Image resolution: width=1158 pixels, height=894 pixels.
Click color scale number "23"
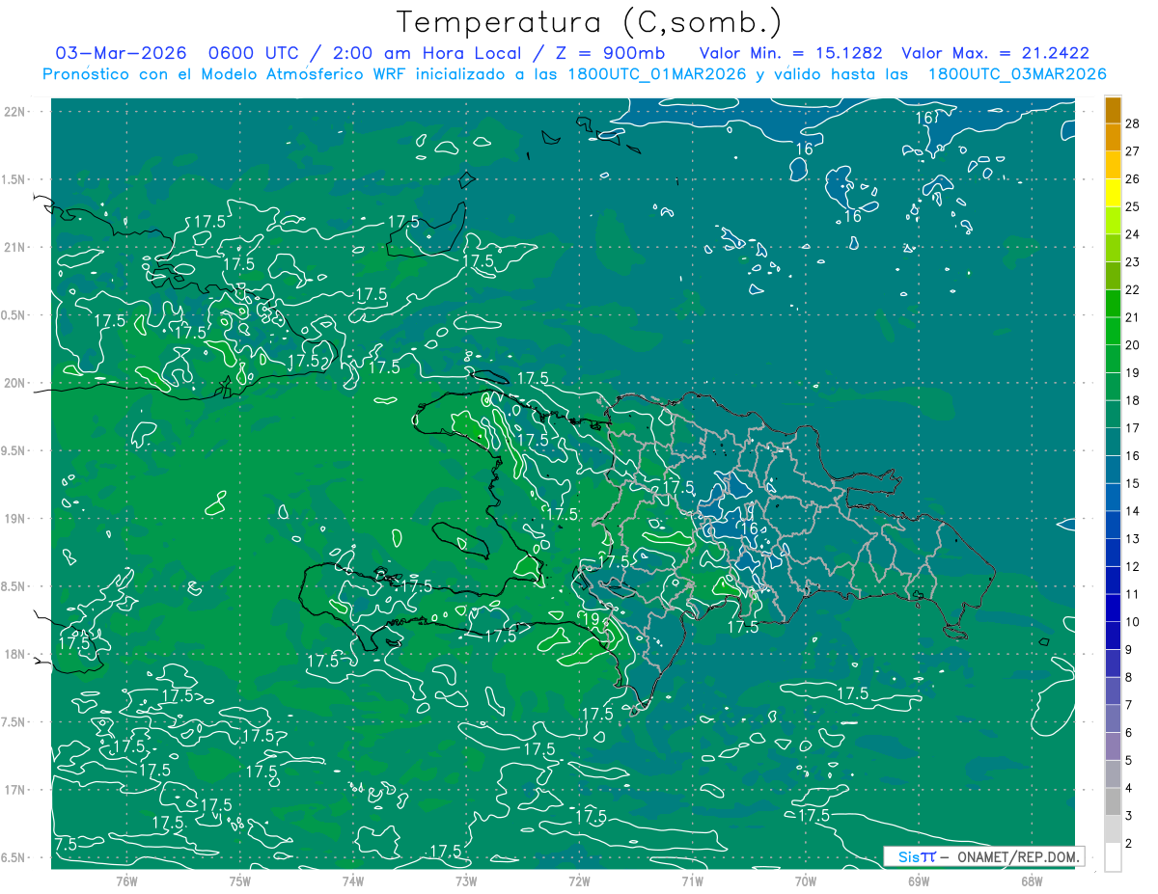coord(1133,262)
